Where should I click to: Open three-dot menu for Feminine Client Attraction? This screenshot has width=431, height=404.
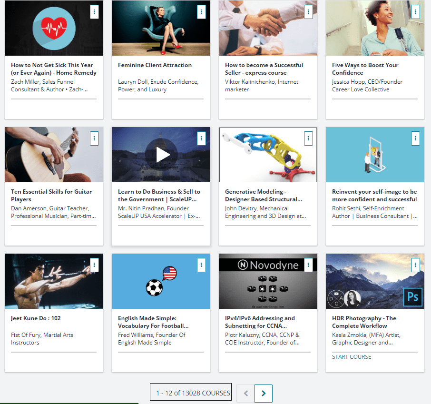pyautogui.click(x=201, y=12)
